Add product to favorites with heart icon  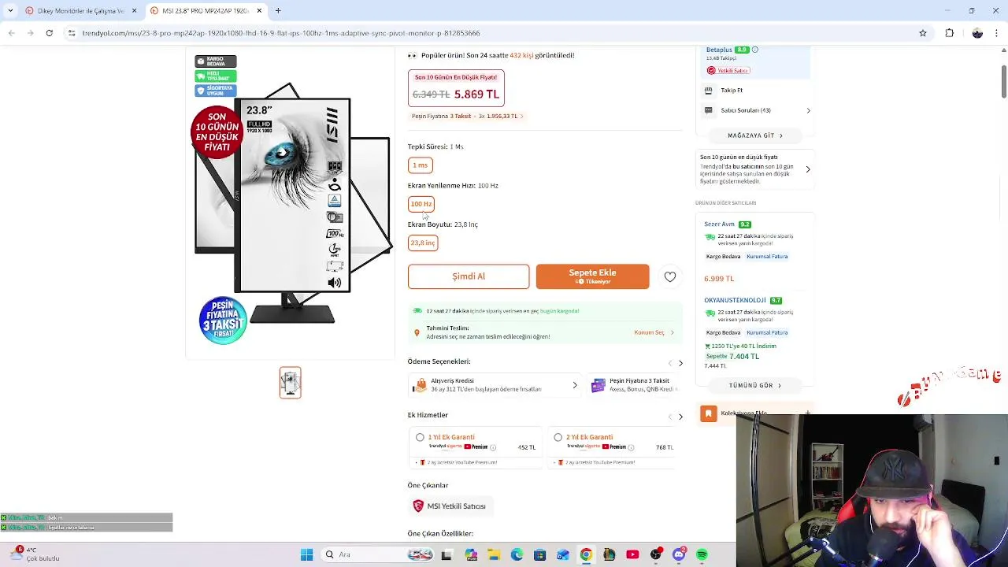[670, 277]
